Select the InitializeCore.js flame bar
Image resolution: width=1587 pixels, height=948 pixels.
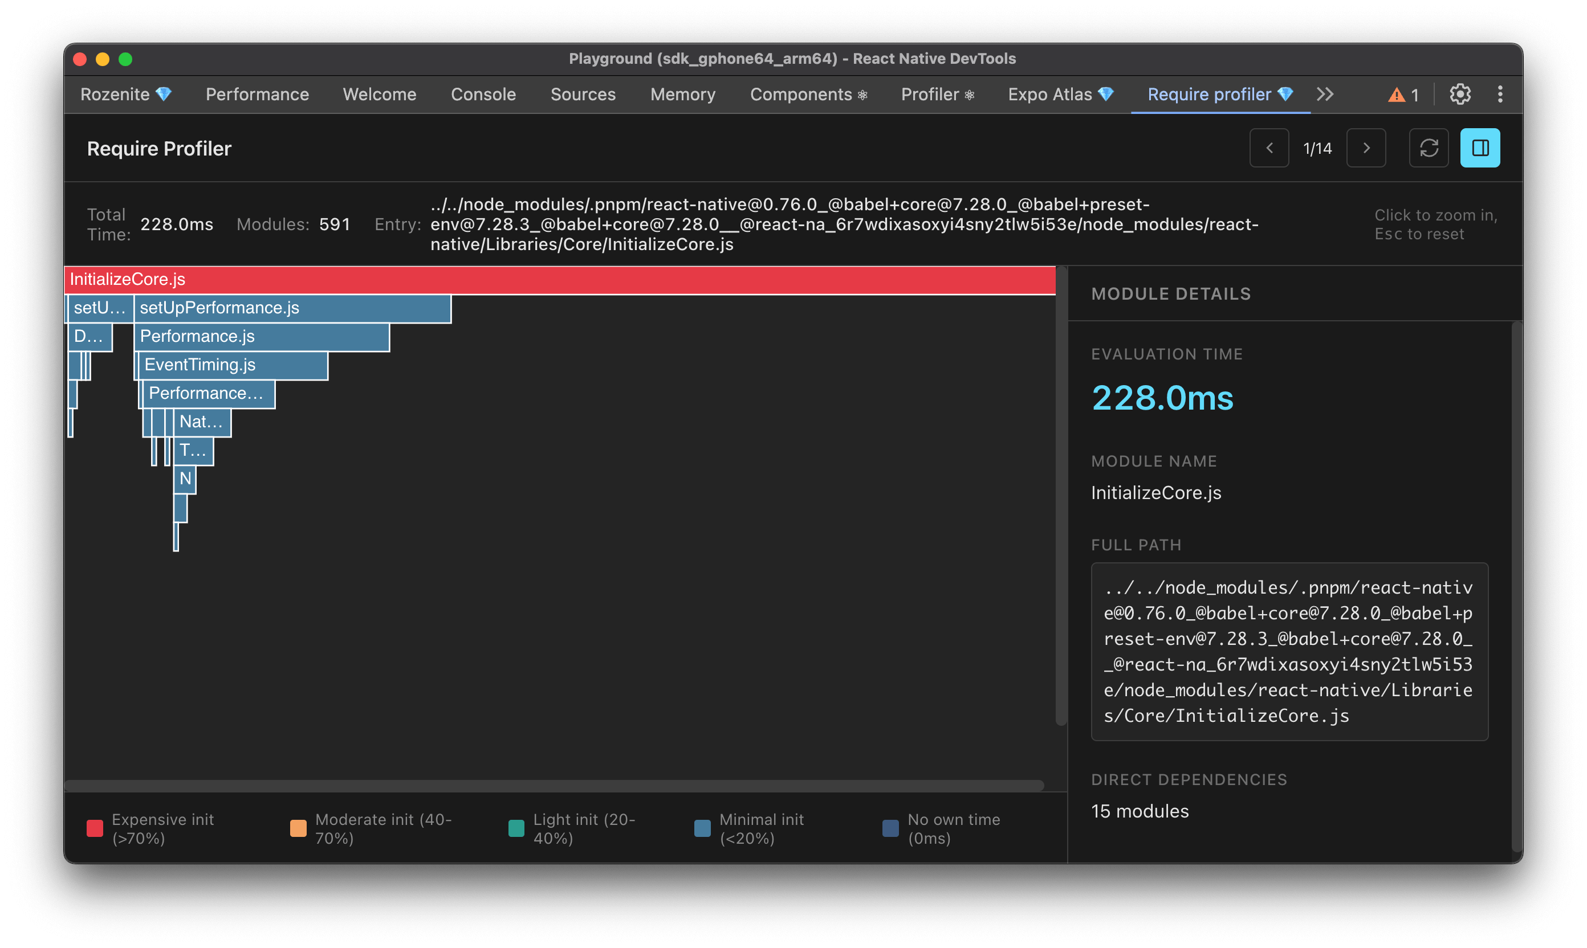point(559,280)
